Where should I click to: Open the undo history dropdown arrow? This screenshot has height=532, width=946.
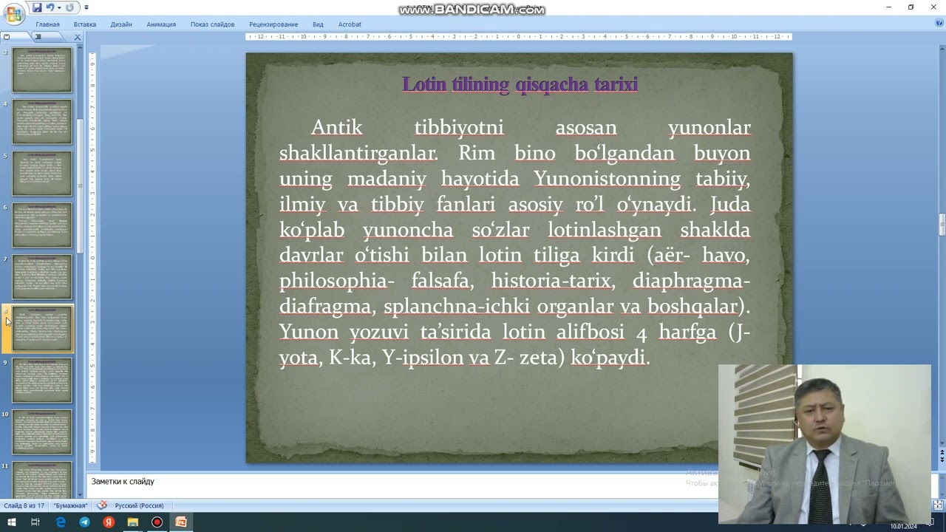click(x=59, y=7)
